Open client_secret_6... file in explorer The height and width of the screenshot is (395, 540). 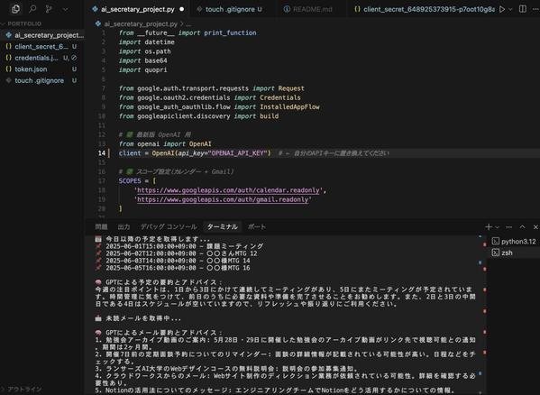click(42, 47)
